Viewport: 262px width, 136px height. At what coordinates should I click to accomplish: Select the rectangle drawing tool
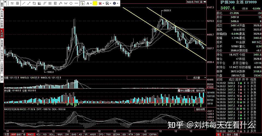34,3
